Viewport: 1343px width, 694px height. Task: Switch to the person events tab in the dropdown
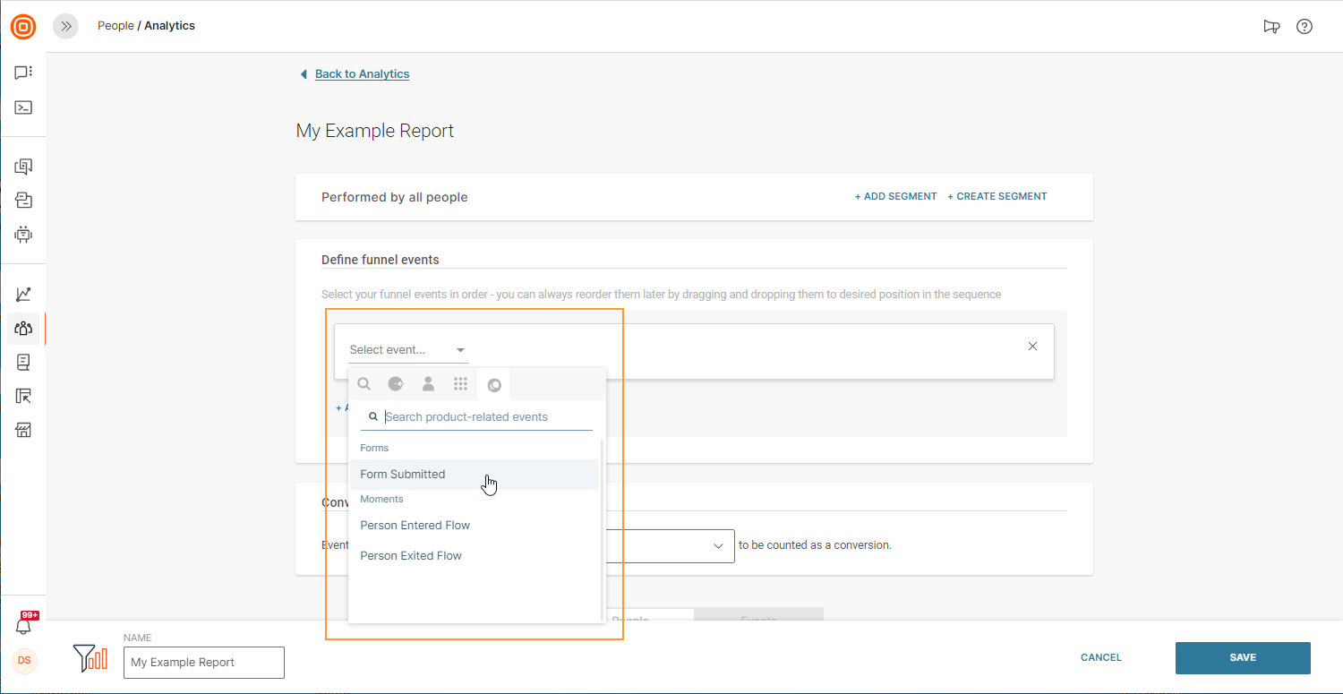428,384
